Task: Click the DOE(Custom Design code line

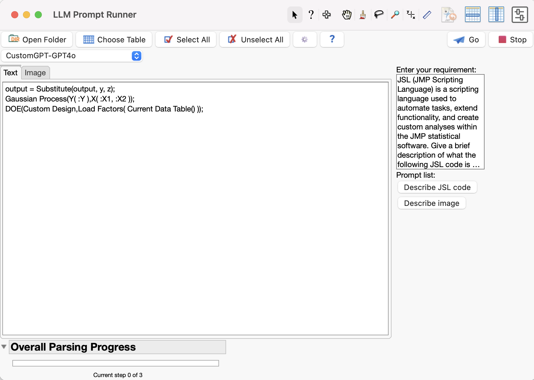Action: [104, 109]
